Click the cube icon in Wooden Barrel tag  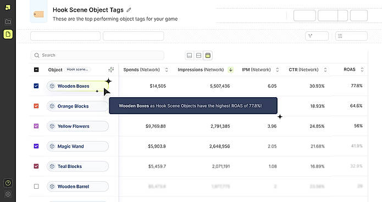(52, 187)
